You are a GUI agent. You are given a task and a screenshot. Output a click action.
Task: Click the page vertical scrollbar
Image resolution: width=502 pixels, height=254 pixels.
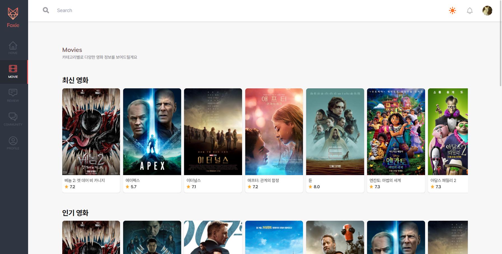pos(501,43)
